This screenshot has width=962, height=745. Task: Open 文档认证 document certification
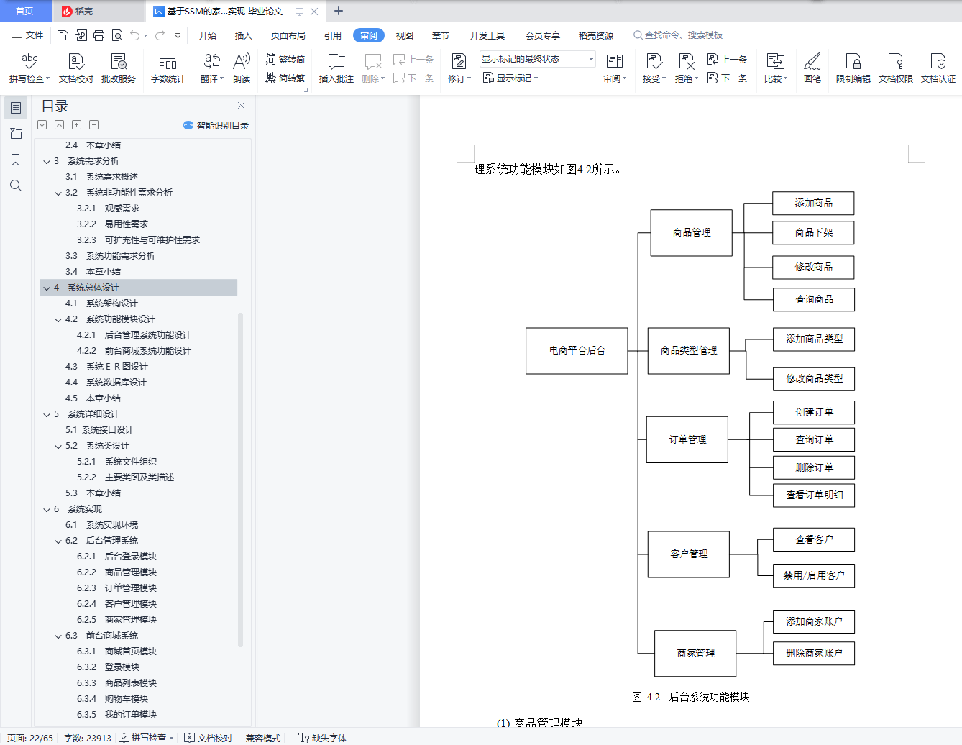point(938,68)
